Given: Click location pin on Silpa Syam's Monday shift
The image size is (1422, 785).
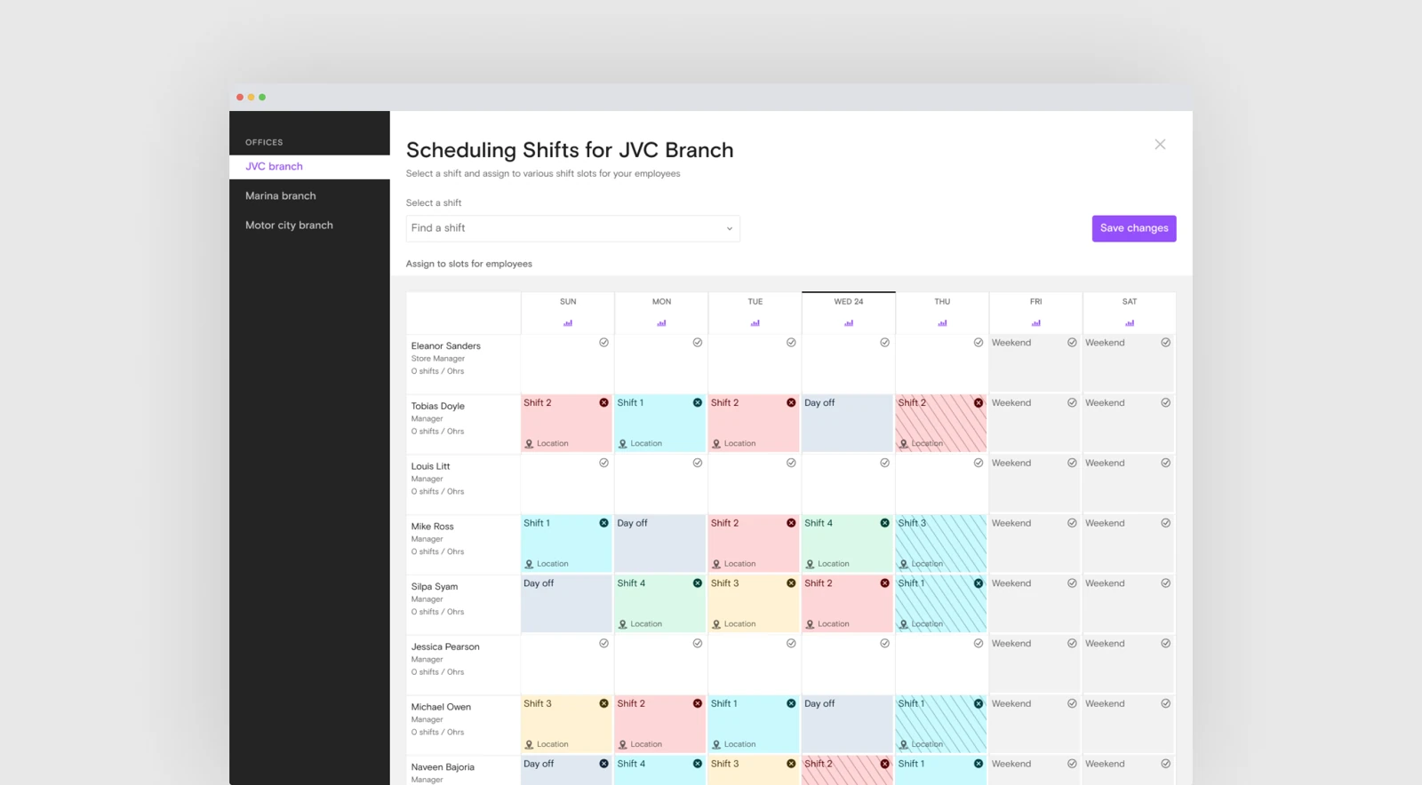Looking at the screenshot, I should (x=623, y=624).
